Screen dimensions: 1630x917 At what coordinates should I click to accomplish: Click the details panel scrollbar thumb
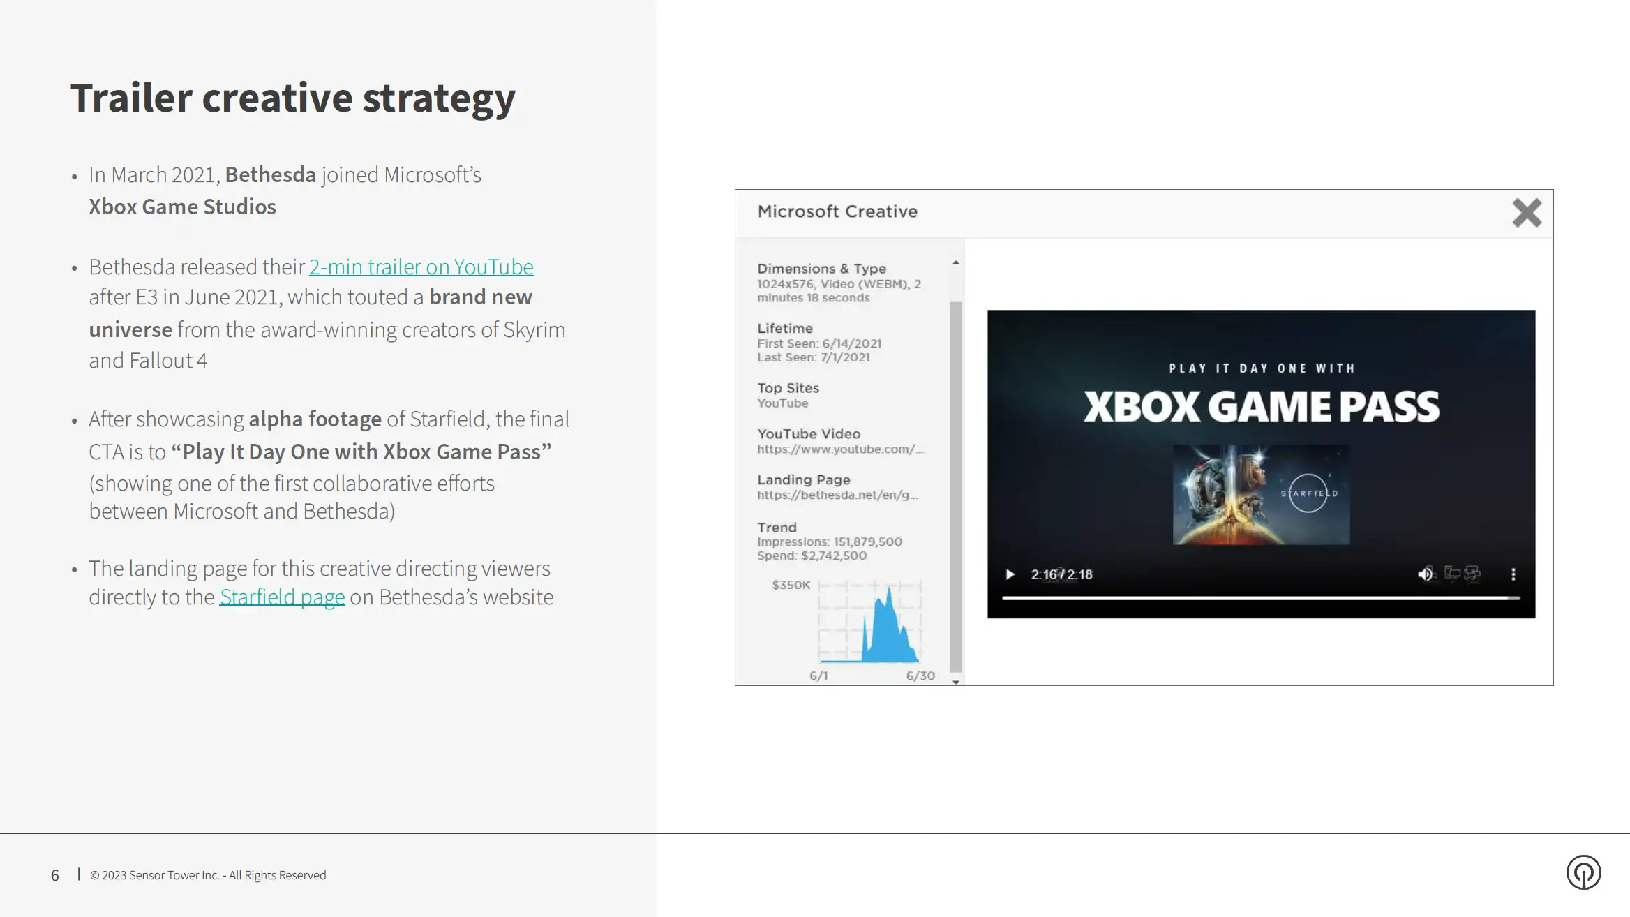(x=956, y=486)
